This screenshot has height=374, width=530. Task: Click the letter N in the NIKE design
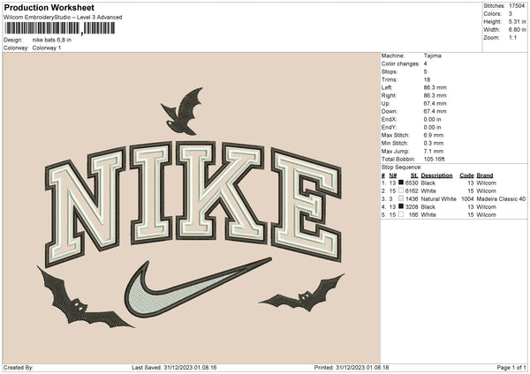click(85, 206)
